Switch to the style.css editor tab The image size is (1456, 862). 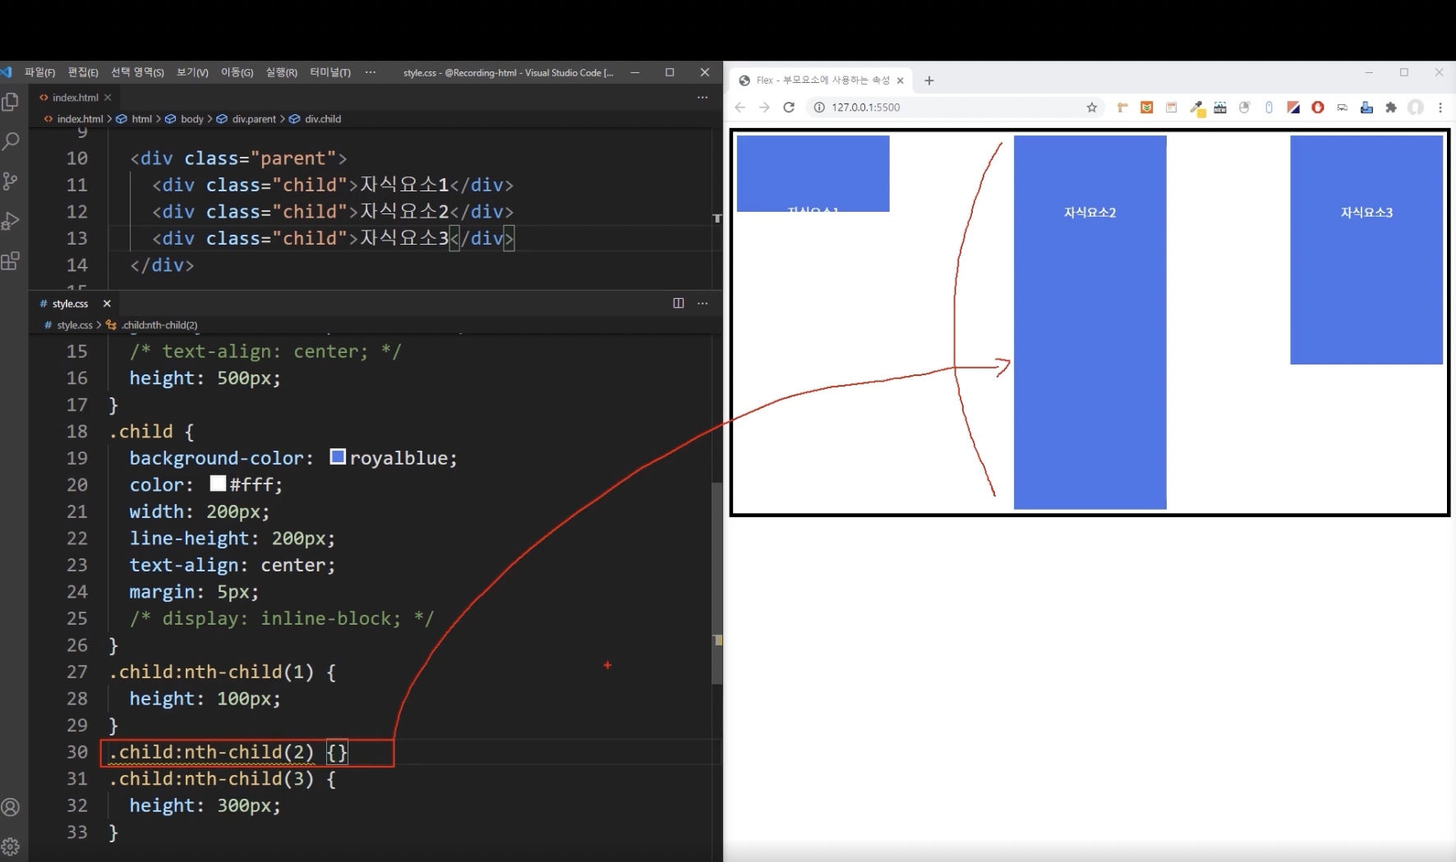pos(70,303)
